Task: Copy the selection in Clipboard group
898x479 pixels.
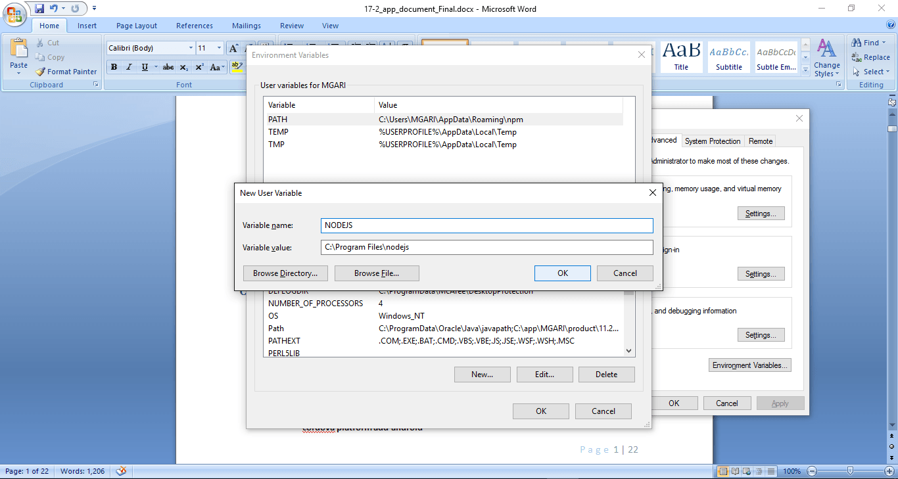Action: point(50,57)
